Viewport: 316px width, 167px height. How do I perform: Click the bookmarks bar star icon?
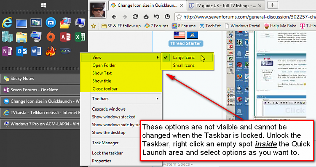click(93, 26)
